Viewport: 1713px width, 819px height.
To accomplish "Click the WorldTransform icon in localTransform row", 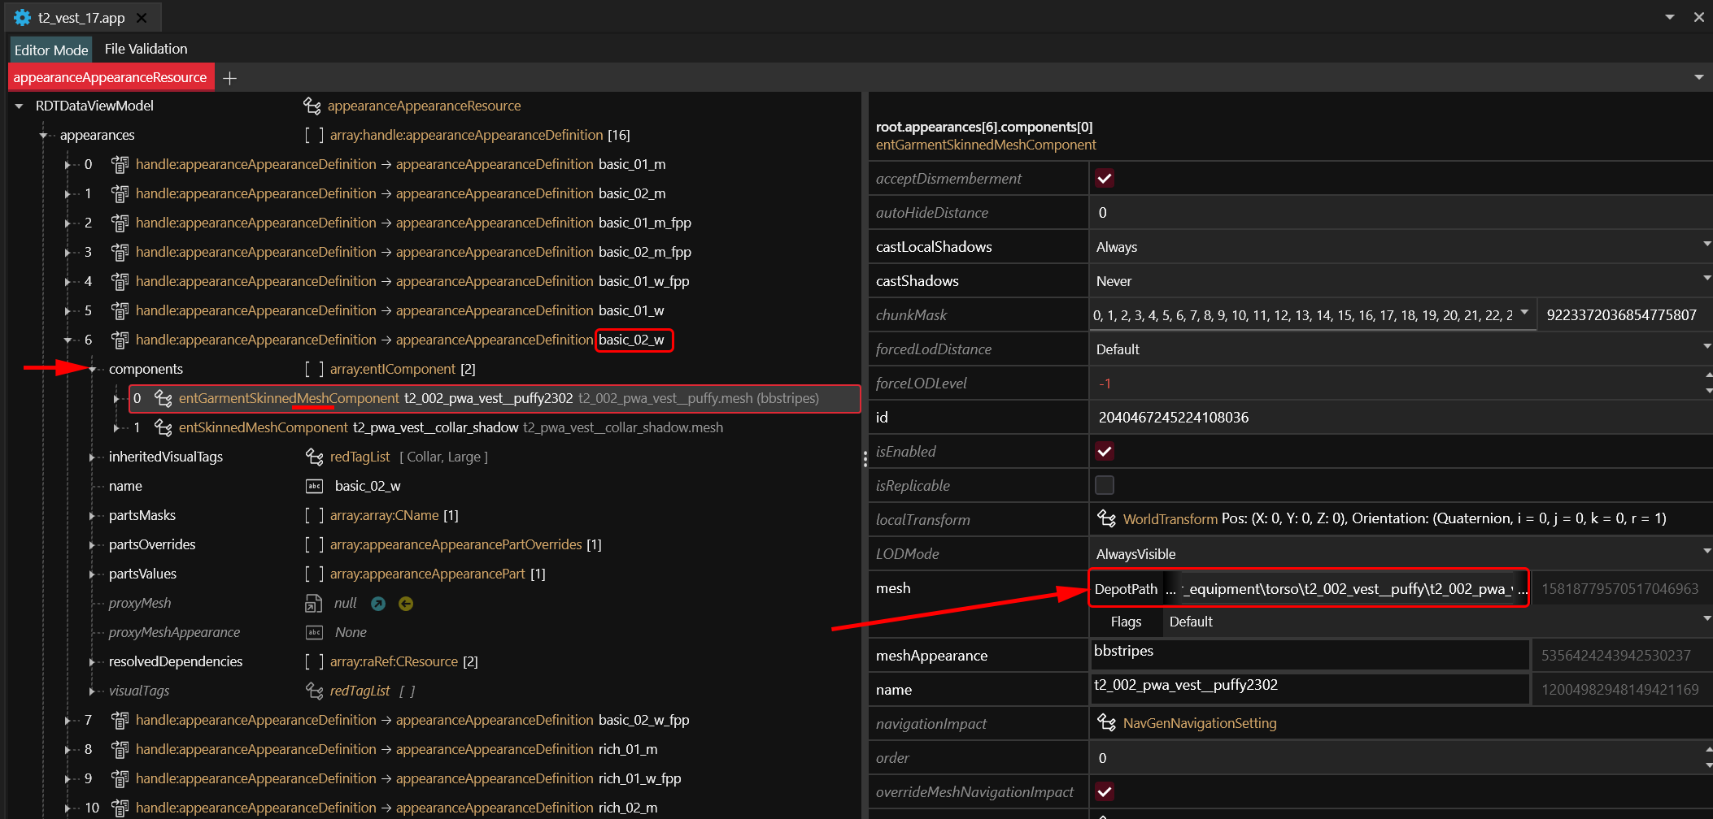I will [x=1106, y=518].
